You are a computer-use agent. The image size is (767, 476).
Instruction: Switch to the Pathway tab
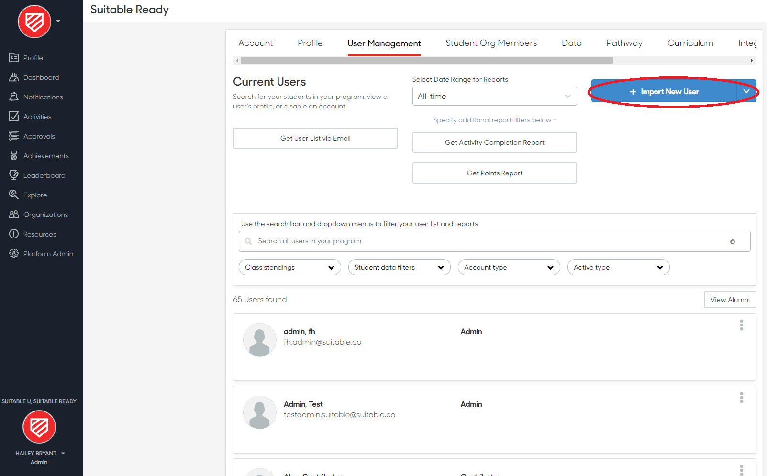[x=624, y=43]
